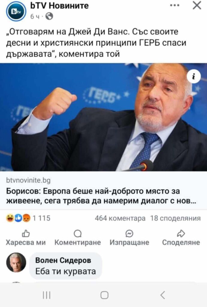Open the btvnovinite.bg source domain
The width and height of the screenshot is (207, 307).
tap(28, 180)
